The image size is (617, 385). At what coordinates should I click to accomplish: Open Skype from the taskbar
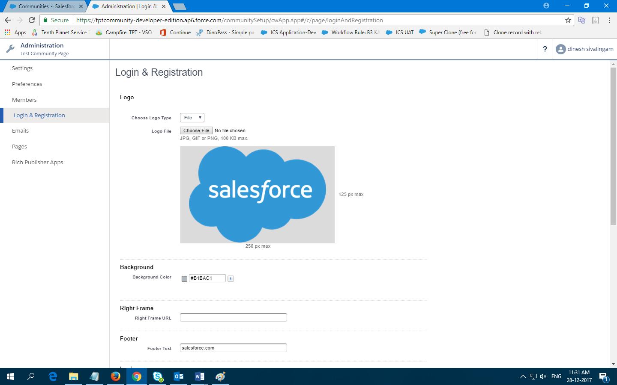click(x=158, y=376)
